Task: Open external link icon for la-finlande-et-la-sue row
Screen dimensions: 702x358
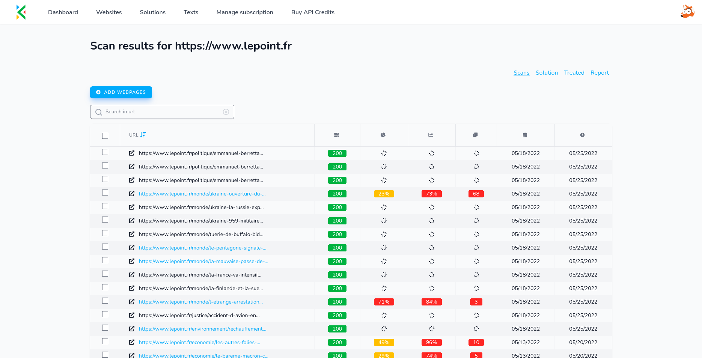Action: pos(132,288)
